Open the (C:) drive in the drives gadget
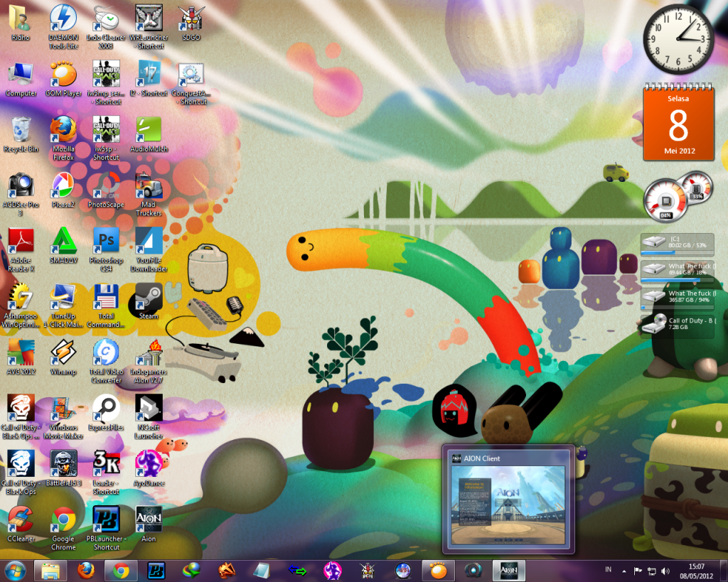The height and width of the screenshot is (582, 728). click(678, 244)
